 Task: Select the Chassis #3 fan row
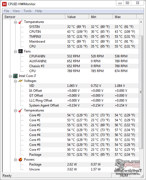point(83,66)
